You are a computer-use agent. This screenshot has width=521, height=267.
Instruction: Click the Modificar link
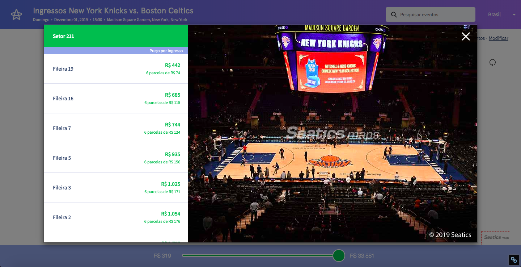(x=499, y=38)
